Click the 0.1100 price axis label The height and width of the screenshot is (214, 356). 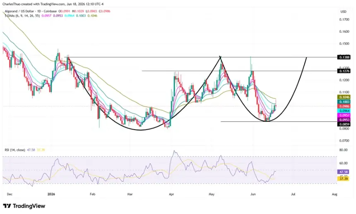click(x=344, y=92)
